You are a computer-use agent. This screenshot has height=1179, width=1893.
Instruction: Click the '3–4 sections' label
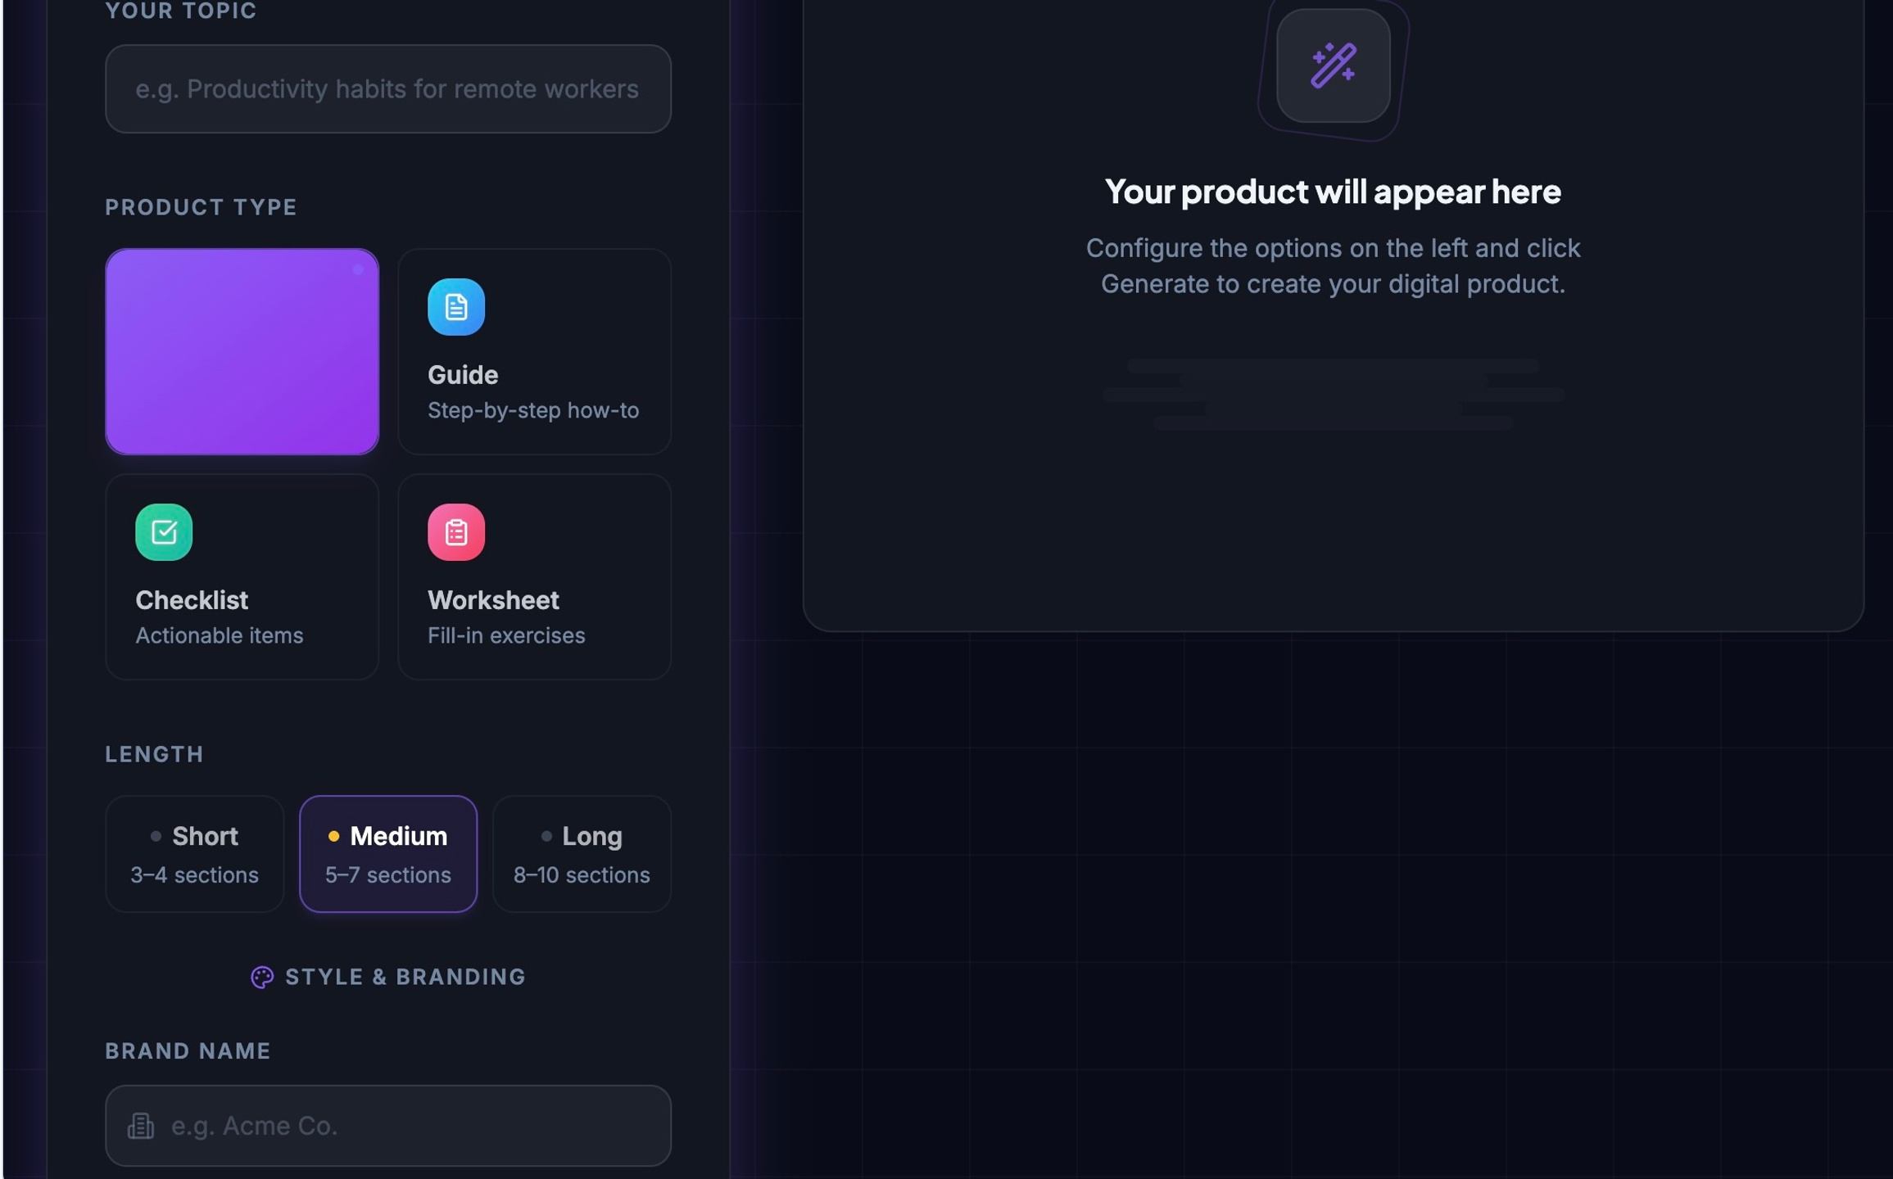tap(195, 875)
